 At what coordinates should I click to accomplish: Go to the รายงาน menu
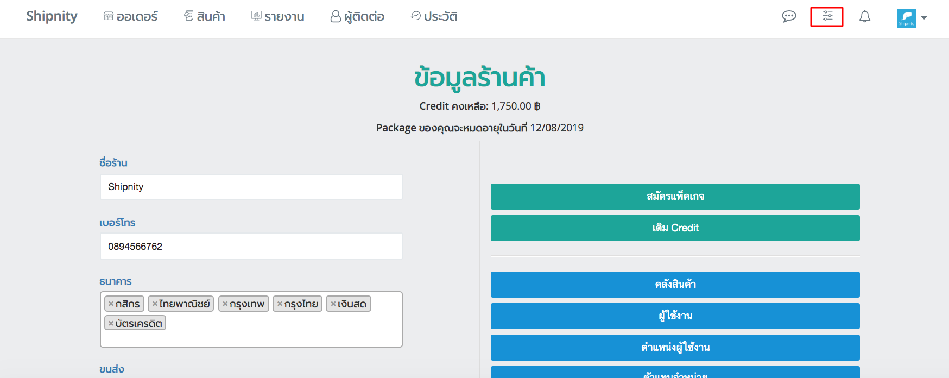277,17
